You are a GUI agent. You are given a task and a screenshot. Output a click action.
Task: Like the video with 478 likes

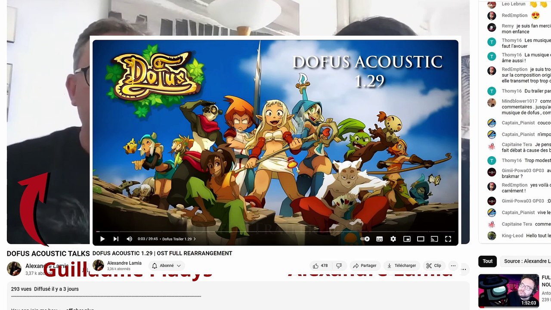click(320, 266)
